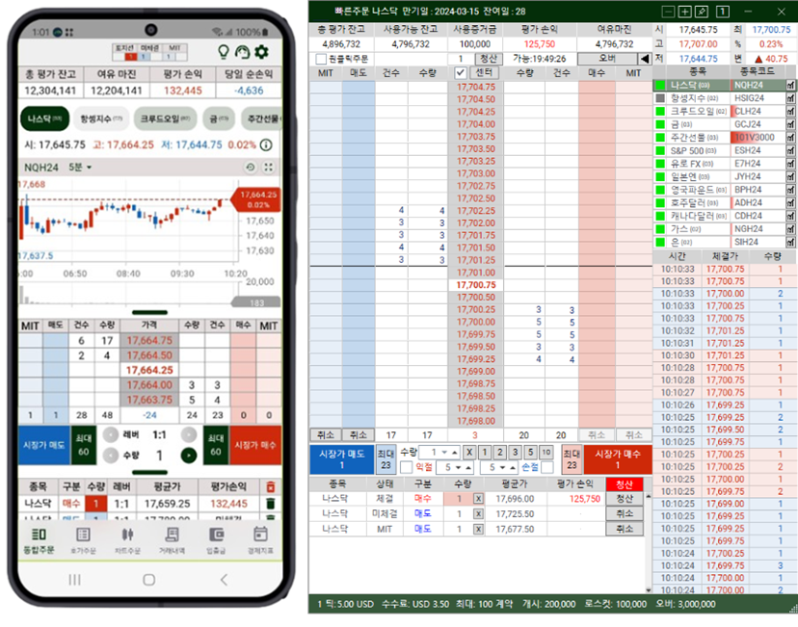
Task: Click pin icon in desktop title bar
Action: [701, 11]
